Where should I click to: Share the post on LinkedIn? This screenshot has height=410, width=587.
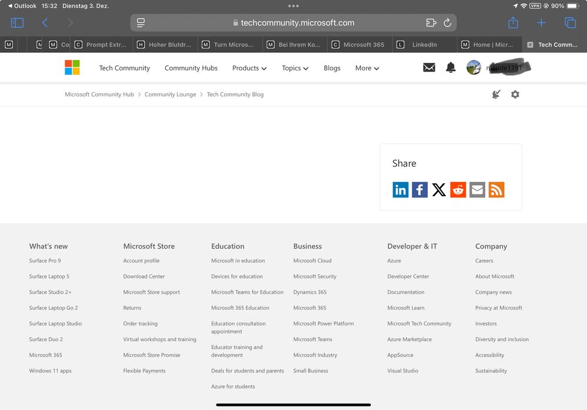click(x=400, y=190)
